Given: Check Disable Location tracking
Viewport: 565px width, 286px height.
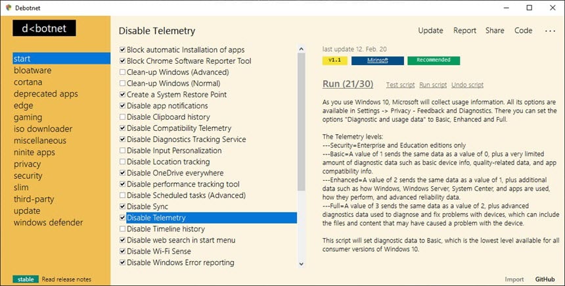Looking at the screenshot, I should pos(122,162).
